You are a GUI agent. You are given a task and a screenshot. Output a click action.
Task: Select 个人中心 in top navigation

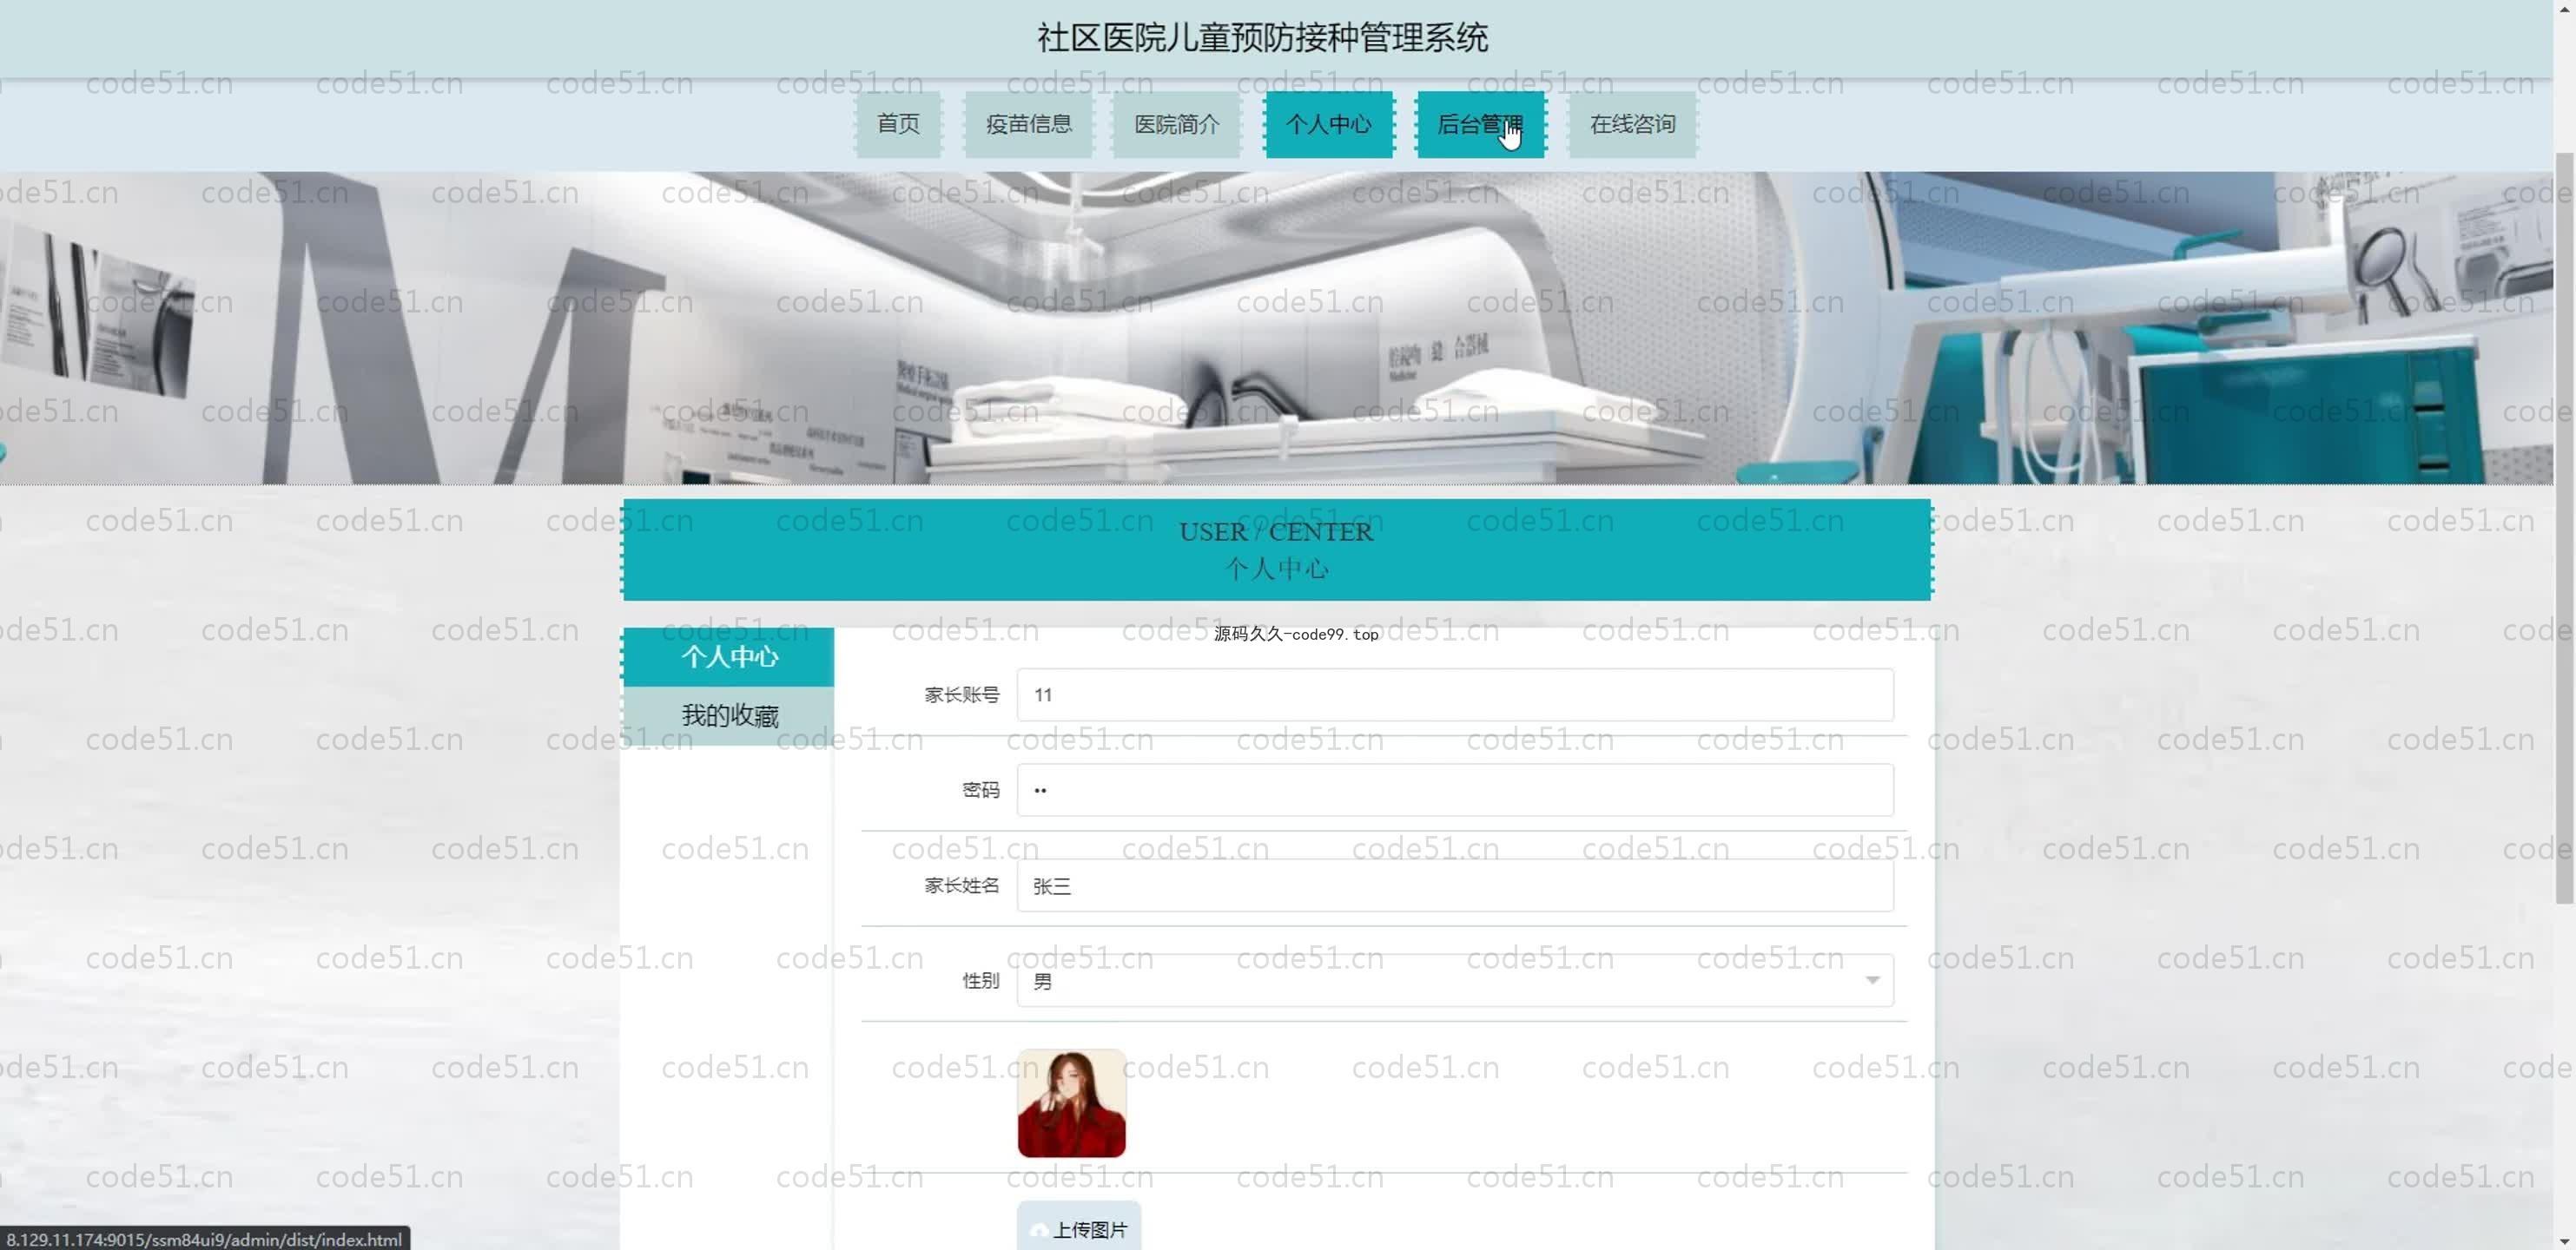click(x=1328, y=124)
